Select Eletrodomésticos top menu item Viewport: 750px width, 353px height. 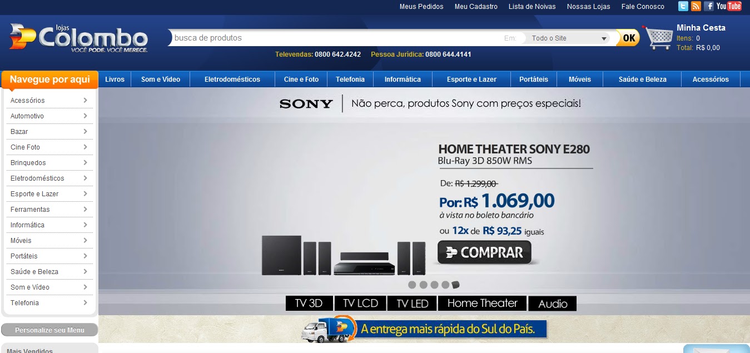click(x=232, y=79)
